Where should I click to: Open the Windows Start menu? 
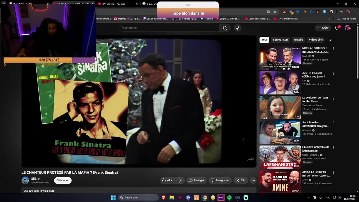[x=113, y=198]
